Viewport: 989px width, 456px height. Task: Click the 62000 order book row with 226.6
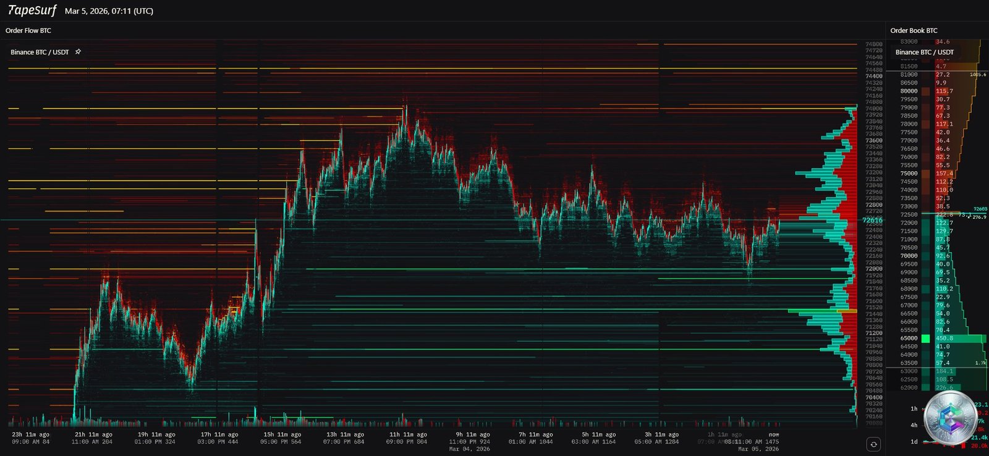pos(937,387)
